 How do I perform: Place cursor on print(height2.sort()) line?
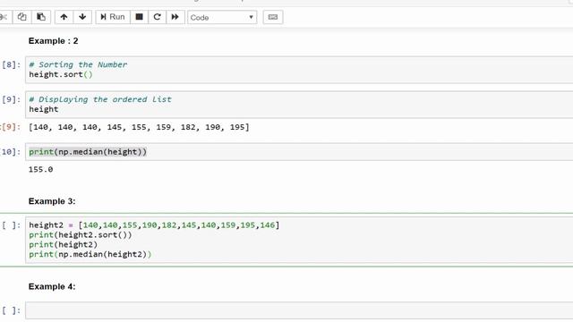(x=81, y=234)
